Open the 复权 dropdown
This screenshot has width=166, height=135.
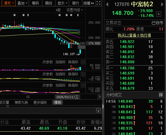8,3
